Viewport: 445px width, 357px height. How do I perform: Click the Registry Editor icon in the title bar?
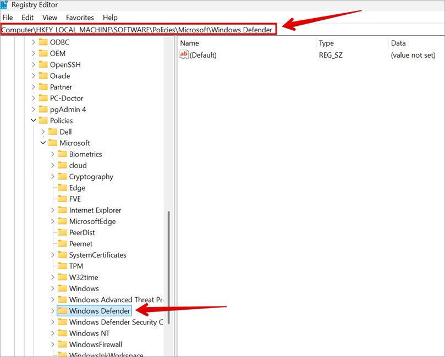pyautogui.click(x=6, y=5)
